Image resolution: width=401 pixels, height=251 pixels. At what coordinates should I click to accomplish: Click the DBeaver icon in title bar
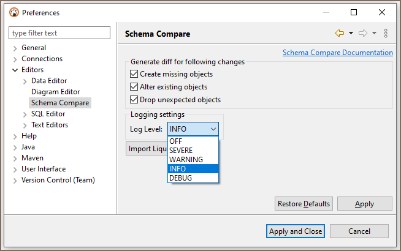coord(14,12)
